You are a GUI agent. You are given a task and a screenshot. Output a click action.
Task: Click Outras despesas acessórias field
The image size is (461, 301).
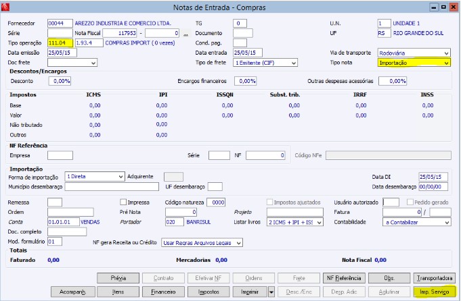[393, 81]
